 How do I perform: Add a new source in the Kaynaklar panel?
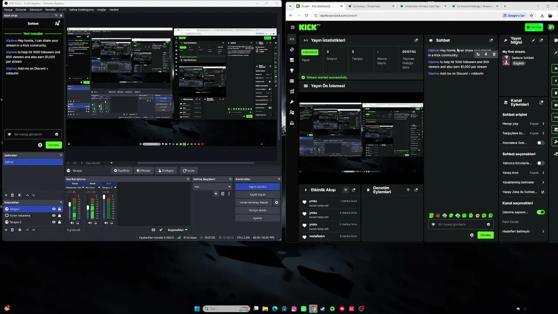[6, 230]
